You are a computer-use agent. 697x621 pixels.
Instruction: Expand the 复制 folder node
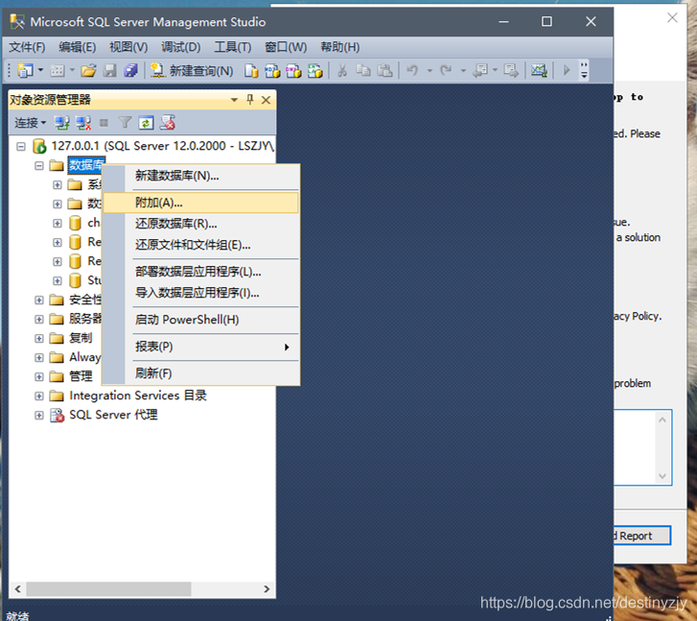(39, 338)
